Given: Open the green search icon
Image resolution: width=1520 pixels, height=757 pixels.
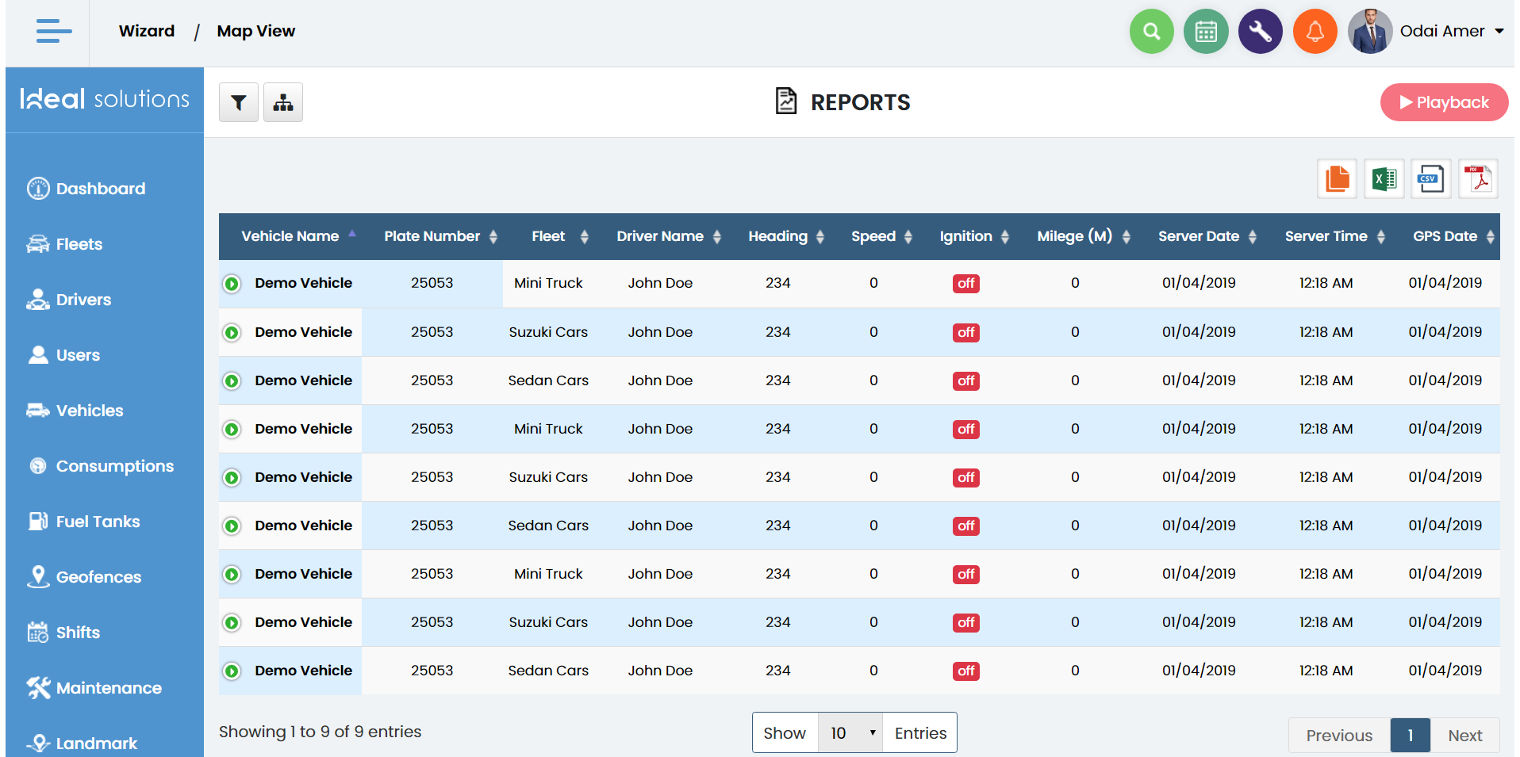Looking at the screenshot, I should (1151, 32).
